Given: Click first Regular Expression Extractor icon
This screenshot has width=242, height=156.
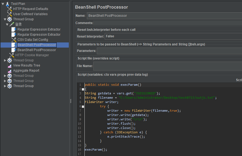Looking at the screenshot, I should (14, 29).
